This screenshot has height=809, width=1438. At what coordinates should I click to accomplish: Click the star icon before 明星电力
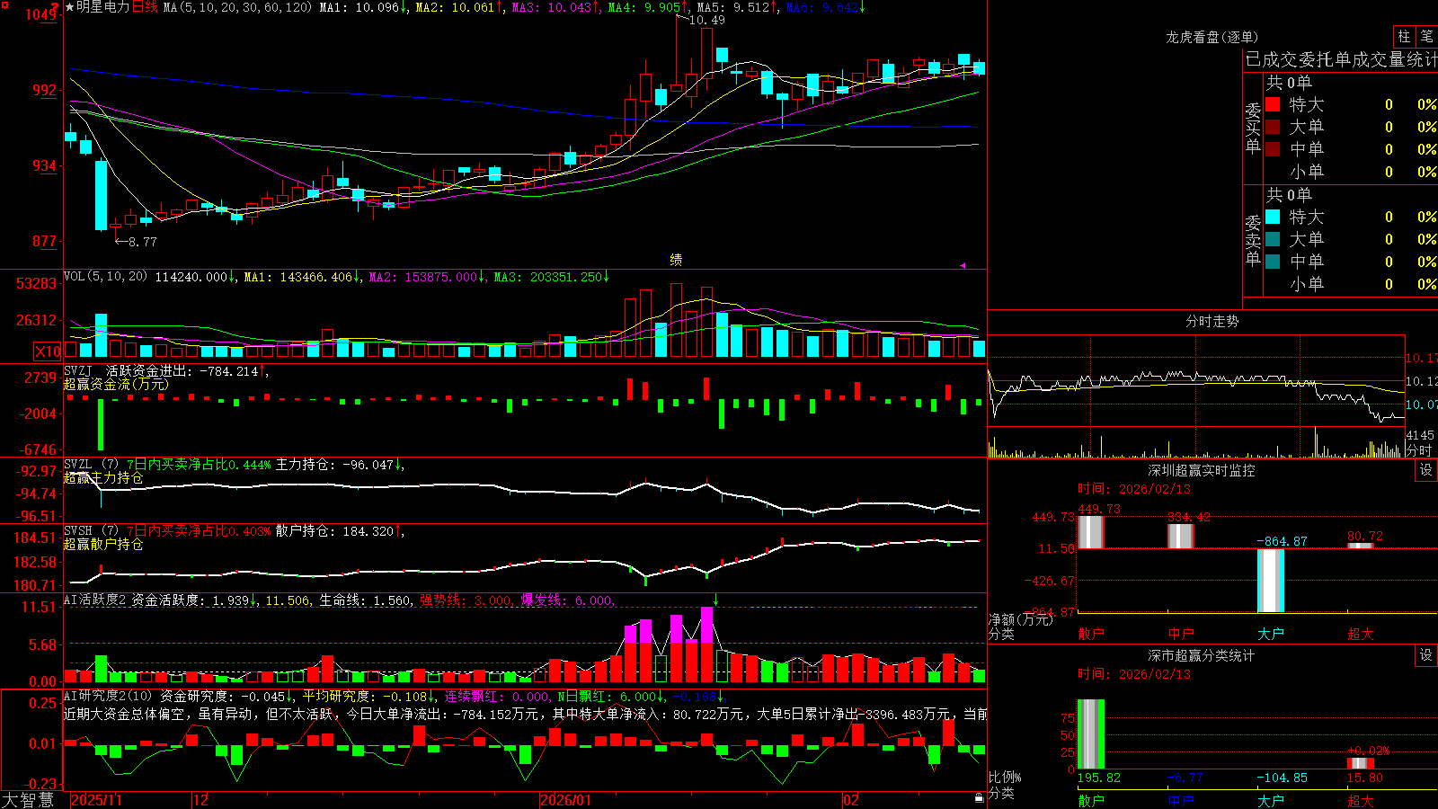(69, 7)
